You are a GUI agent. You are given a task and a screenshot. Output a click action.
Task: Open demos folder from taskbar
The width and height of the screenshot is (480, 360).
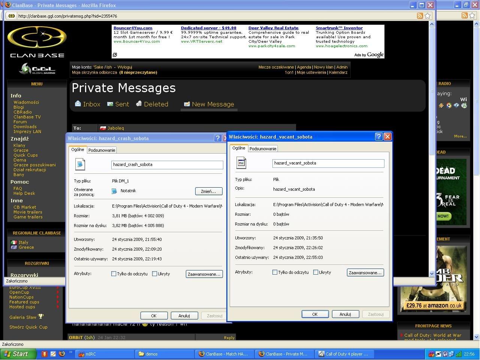coord(165,354)
